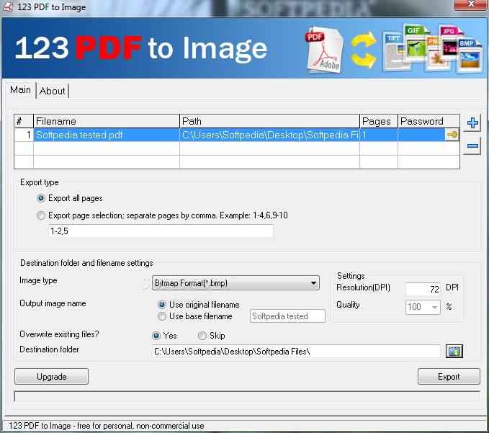489x433 pixels.
Task: Click the Path column header
Action: point(270,121)
